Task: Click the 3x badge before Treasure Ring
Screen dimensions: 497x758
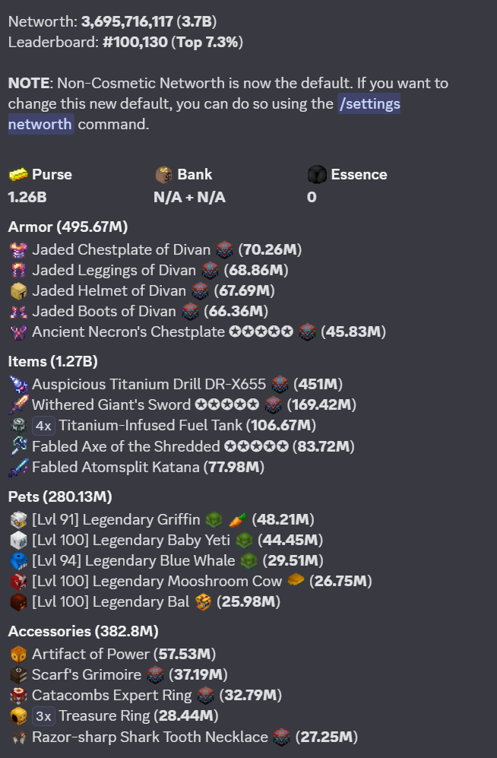Action: pyautogui.click(x=43, y=716)
